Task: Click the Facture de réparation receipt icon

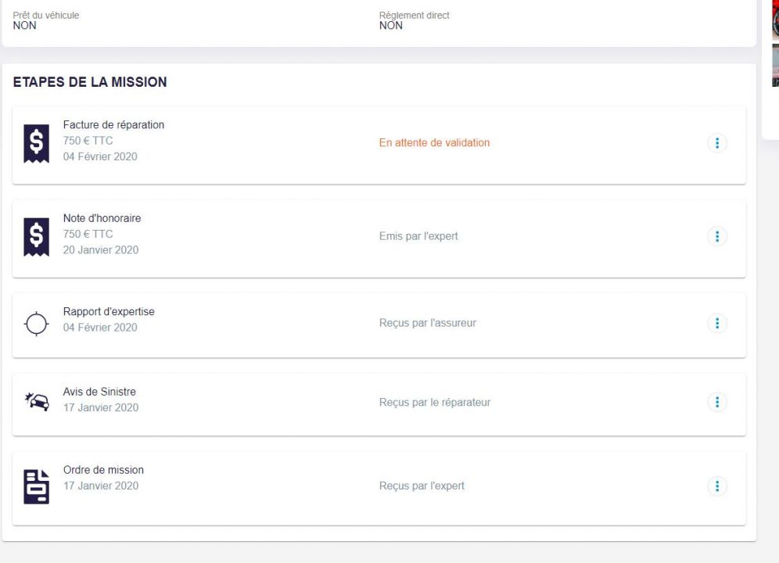Action: (36, 144)
